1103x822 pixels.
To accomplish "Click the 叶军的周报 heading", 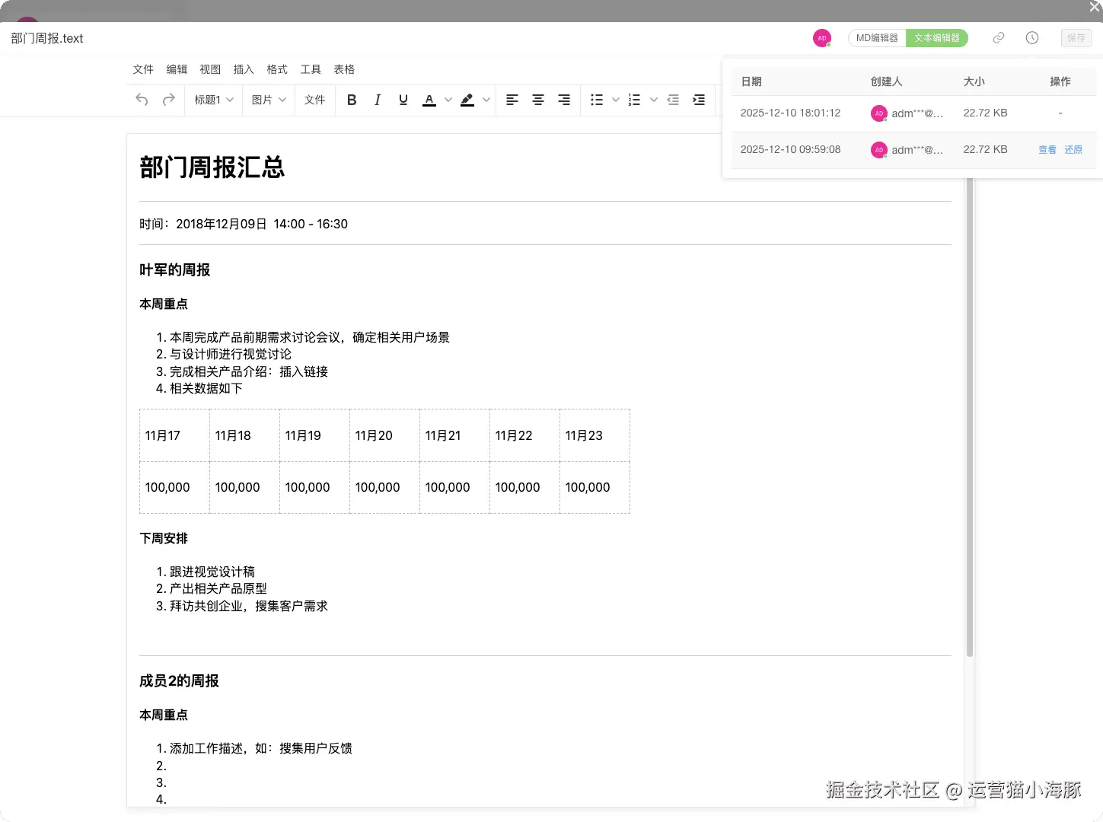I will coord(175,270).
